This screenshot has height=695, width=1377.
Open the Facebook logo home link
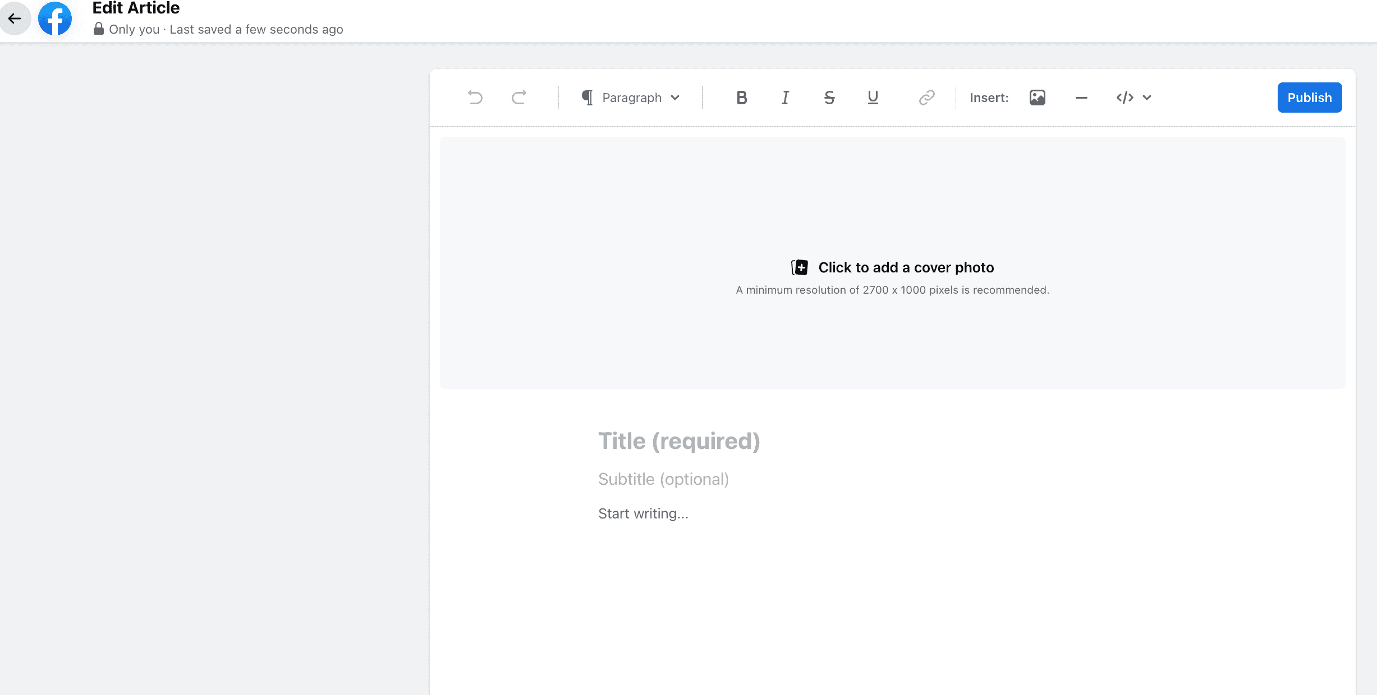coord(55,18)
